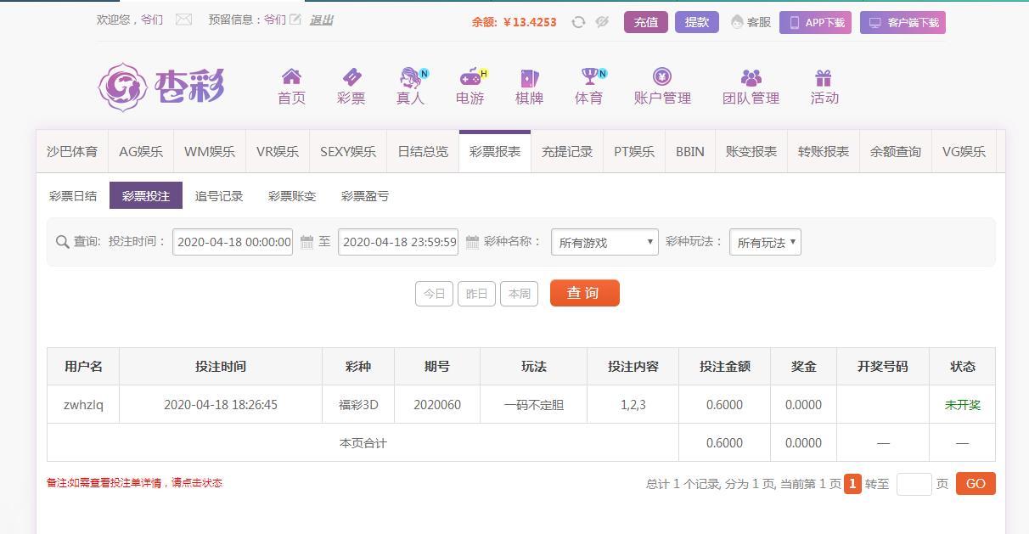1029x534 pixels.
Task: Refresh the balance amount
Action: point(578,22)
